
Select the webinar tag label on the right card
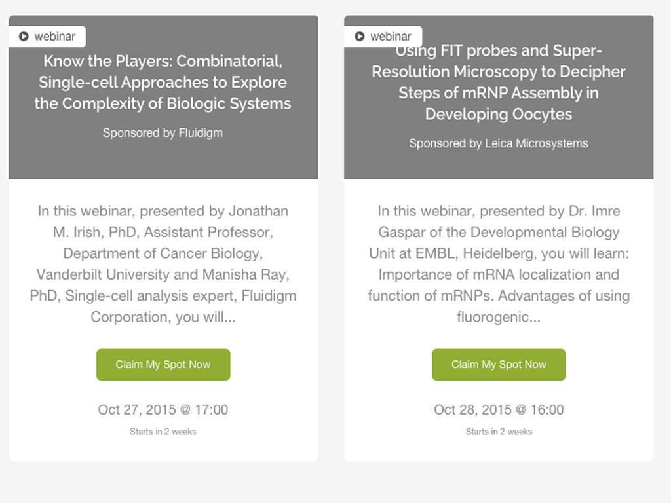pos(391,37)
